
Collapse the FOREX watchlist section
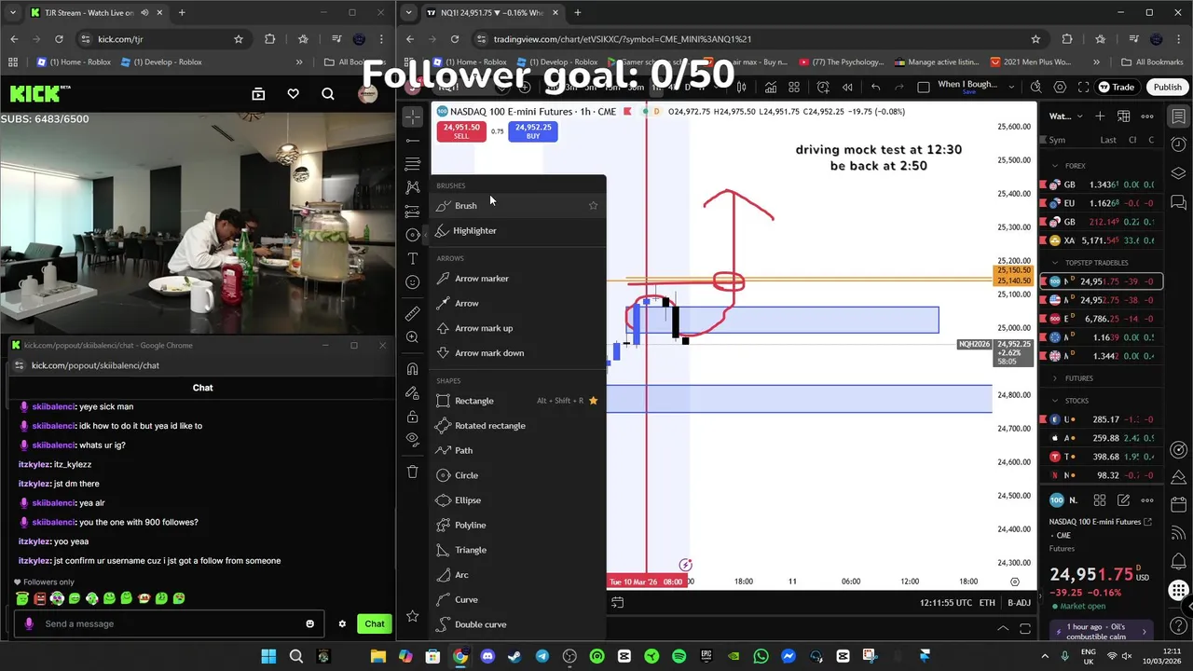1055,166
